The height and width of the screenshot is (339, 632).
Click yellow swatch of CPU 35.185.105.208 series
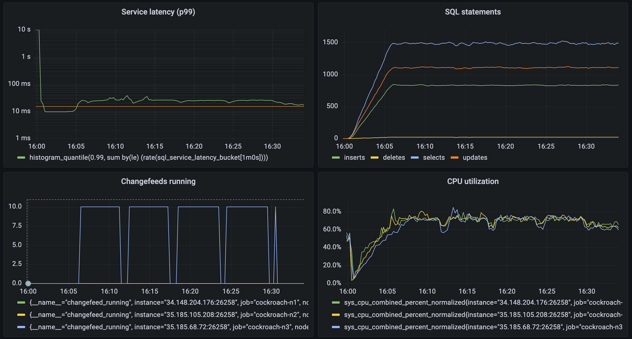pos(336,315)
